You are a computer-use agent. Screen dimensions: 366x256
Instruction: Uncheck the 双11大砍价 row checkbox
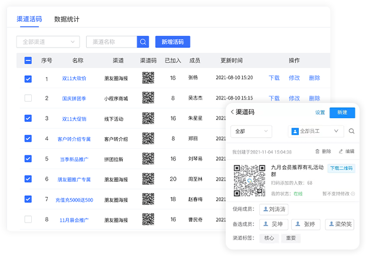28,78
